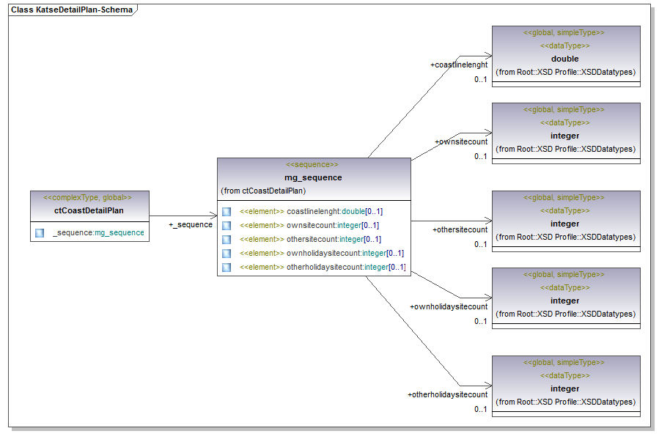Click the mg_sequence type link in ctCoastDetailPlan
Screen dimensions: 670x442
click(119, 233)
